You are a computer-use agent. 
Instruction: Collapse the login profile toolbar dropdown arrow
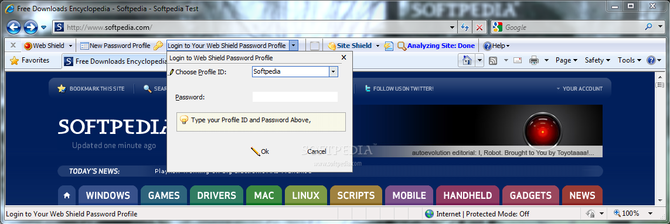[294, 46]
